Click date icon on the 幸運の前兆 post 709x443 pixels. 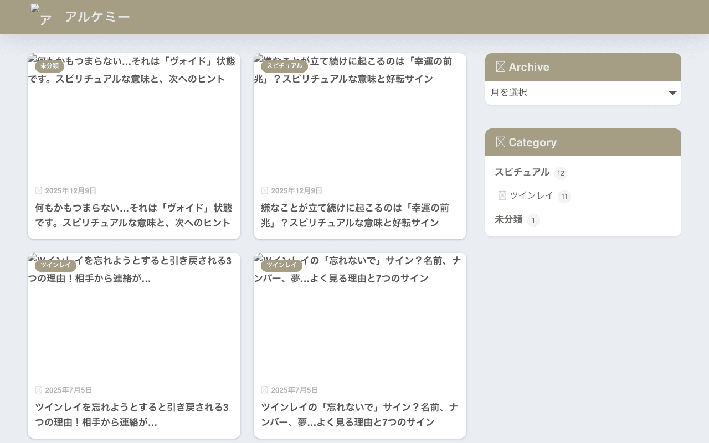pyautogui.click(x=265, y=190)
